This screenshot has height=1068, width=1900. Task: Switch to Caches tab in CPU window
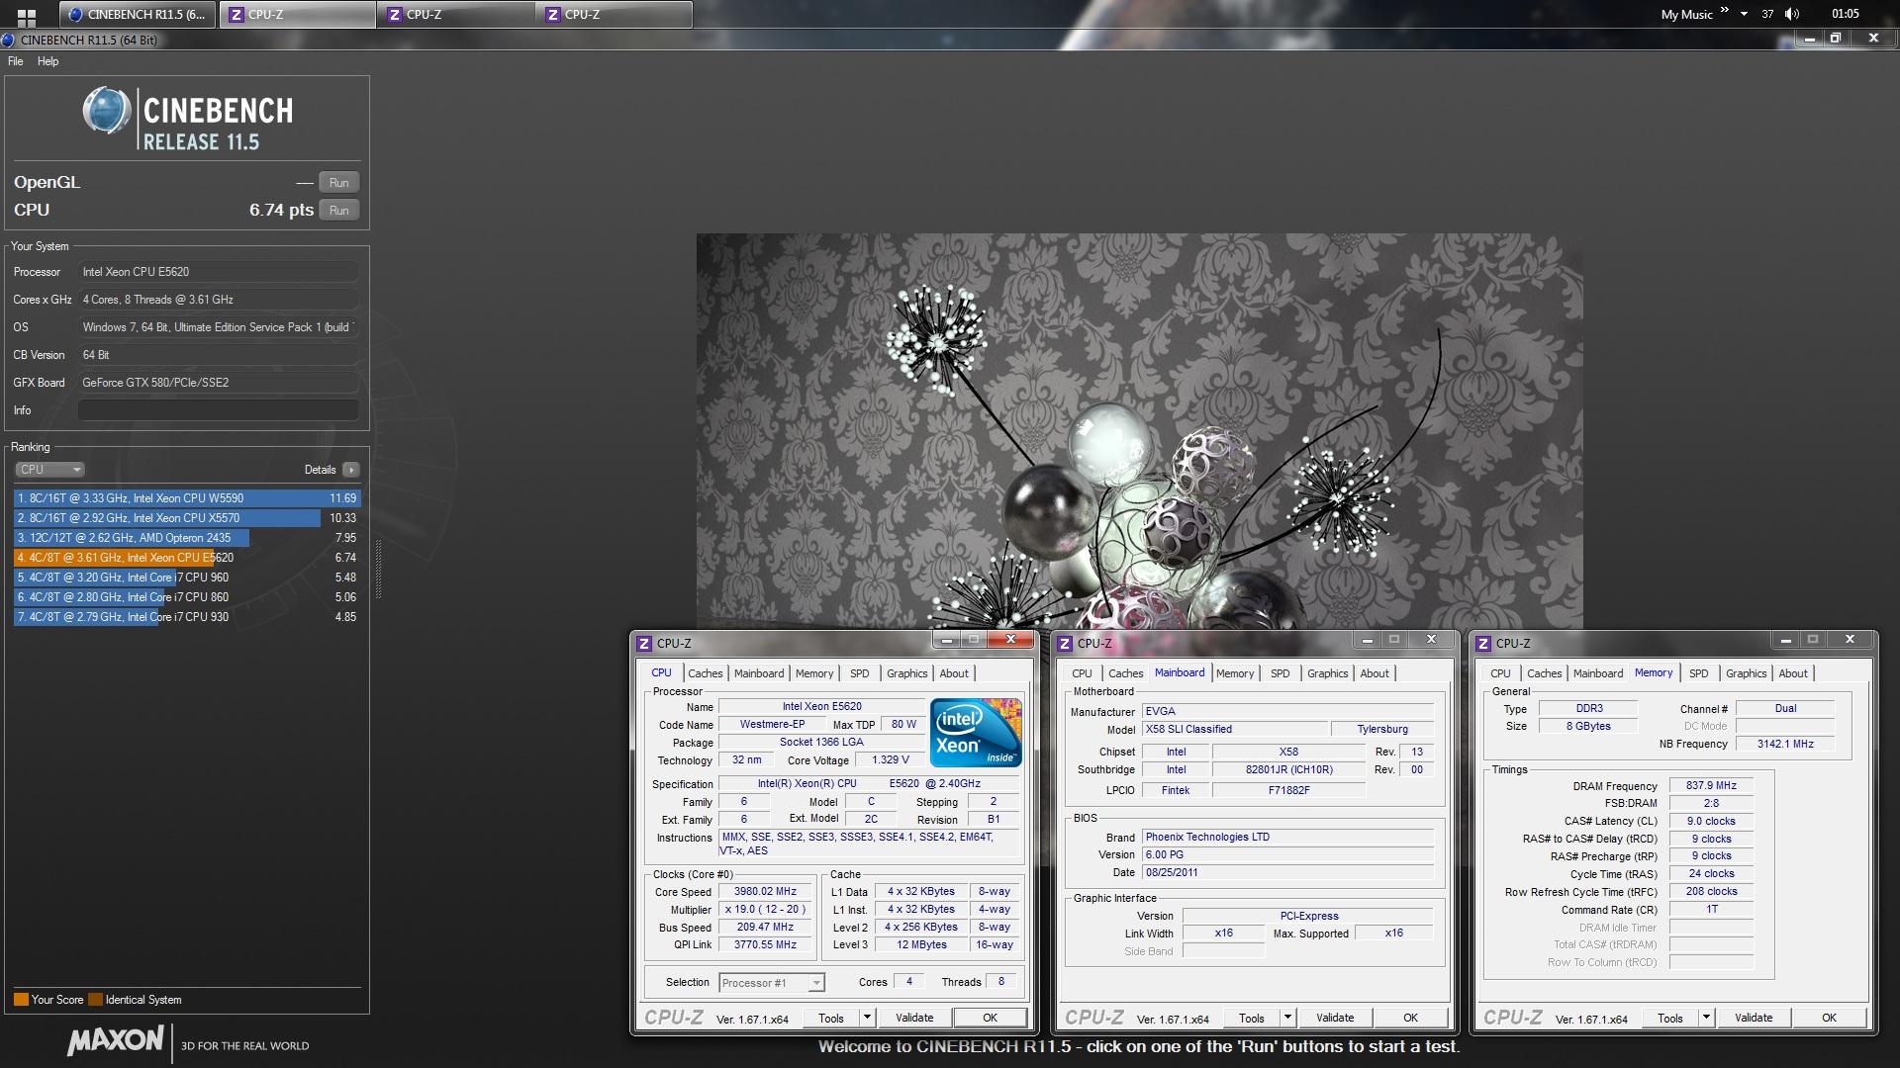pos(706,673)
